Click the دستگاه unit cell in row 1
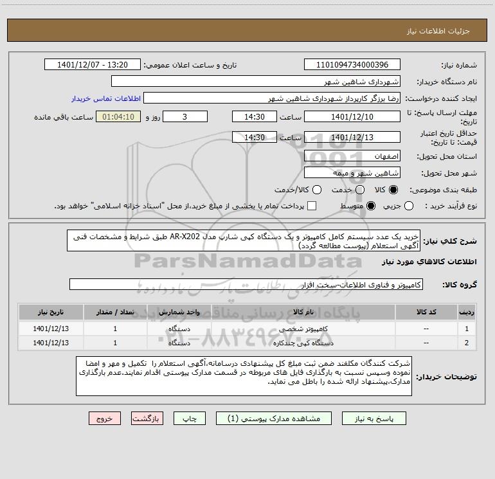 (x=179, y=329)
